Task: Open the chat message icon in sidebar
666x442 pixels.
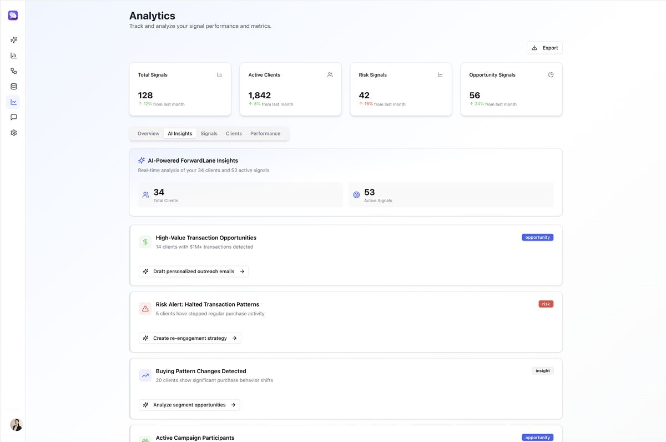Action: click(13, 117)
